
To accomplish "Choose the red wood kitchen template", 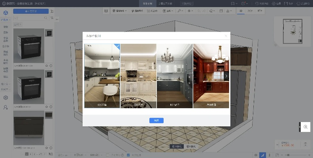I will tap(211, 76).
